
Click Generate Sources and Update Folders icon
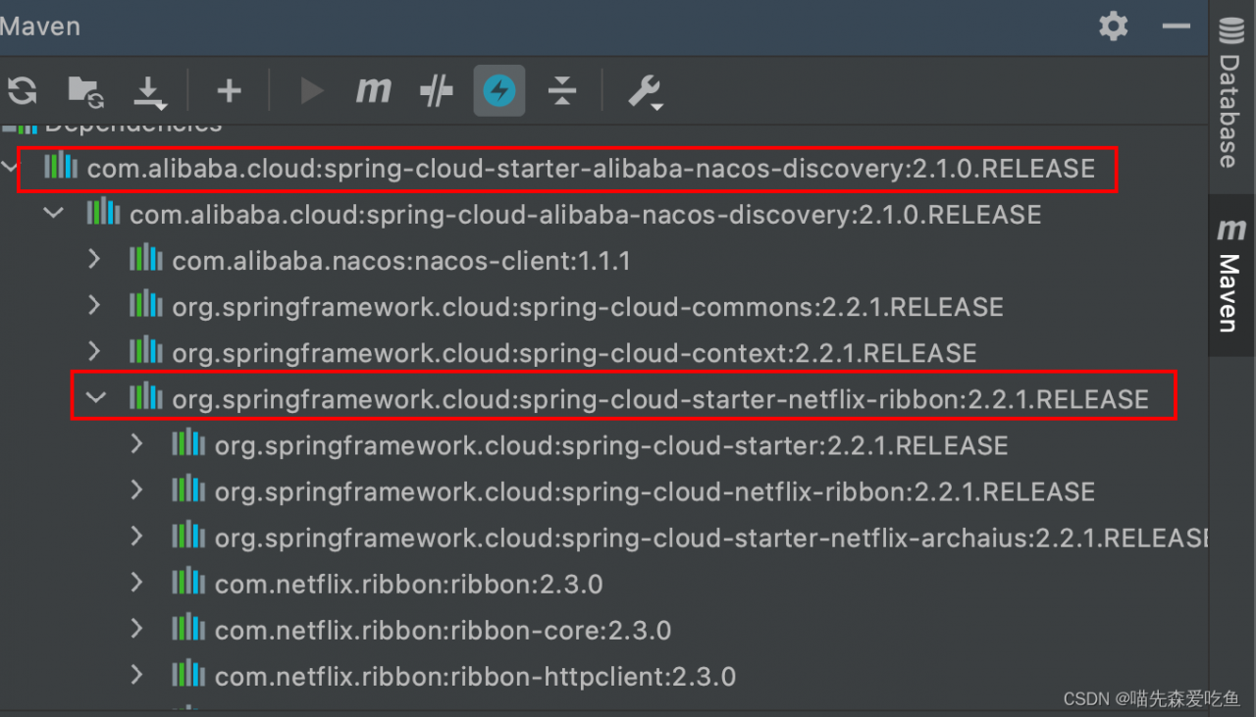(85, 91)
